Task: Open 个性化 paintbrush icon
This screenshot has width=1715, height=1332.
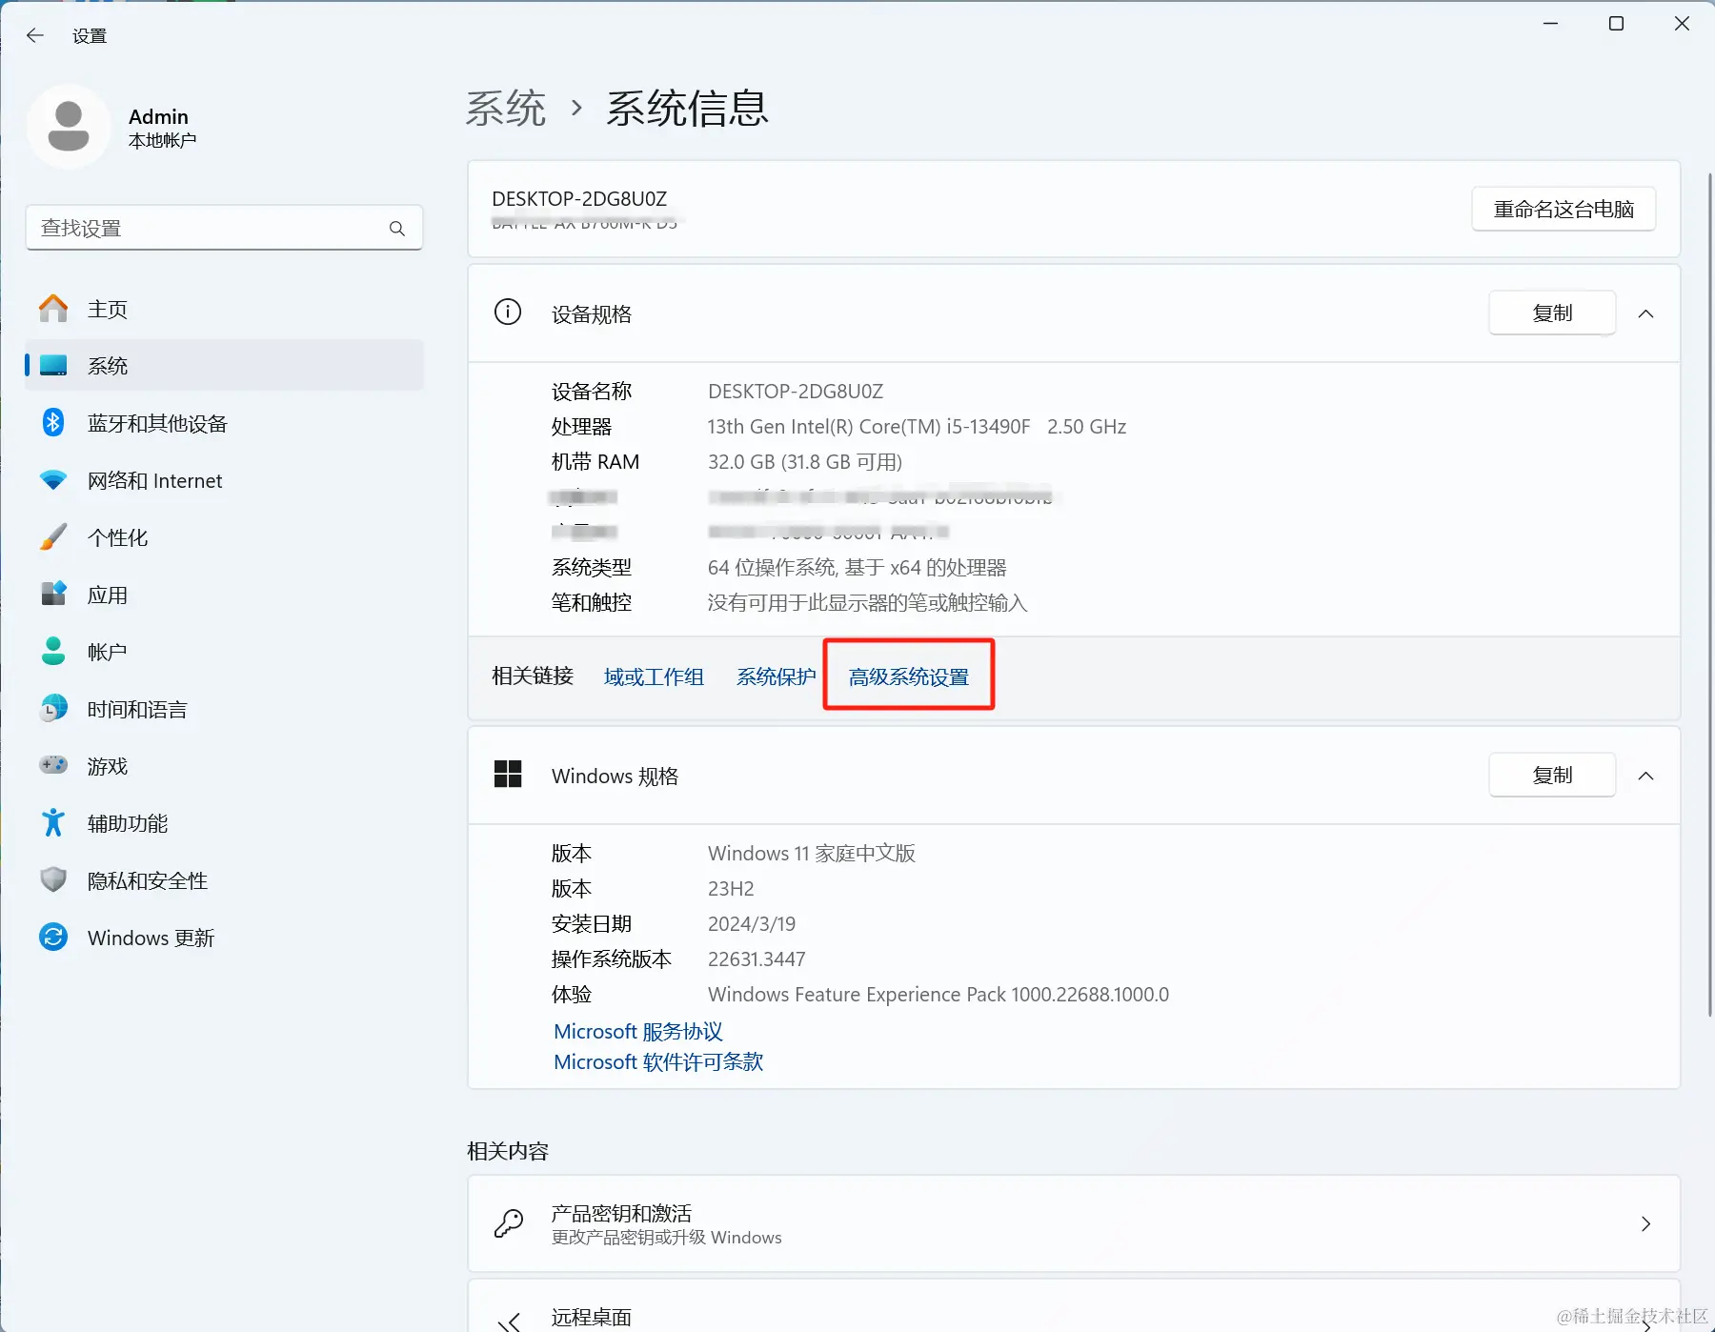Action: (x=53, y=537)
